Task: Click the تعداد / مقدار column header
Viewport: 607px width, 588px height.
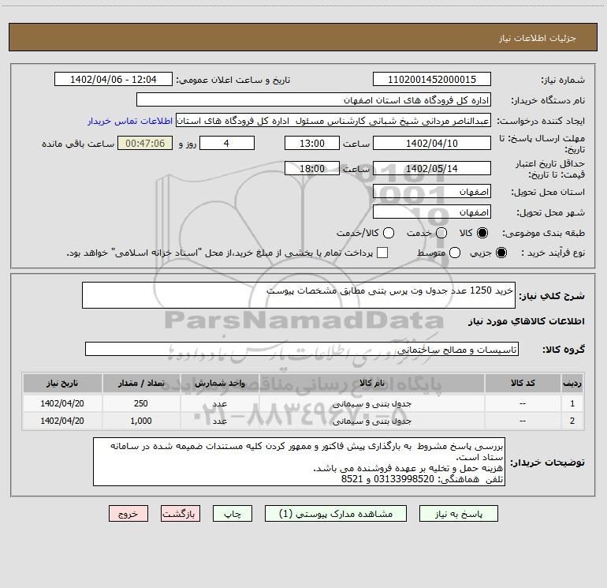Action: point(141,384)
